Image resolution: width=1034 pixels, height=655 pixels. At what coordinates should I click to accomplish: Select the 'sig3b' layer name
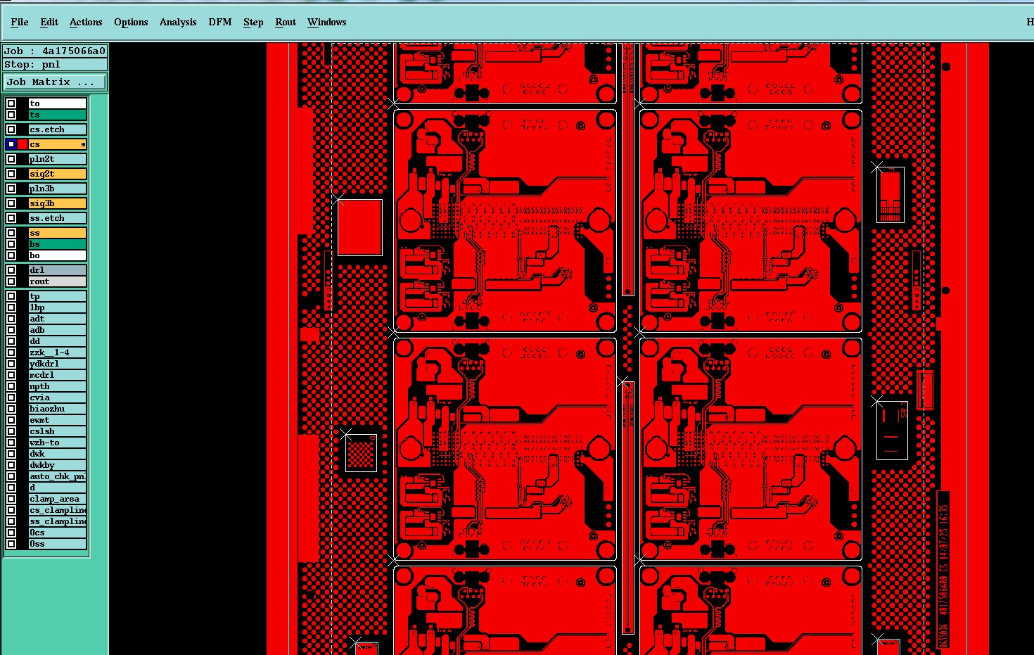pyautogui.click(x=57, y=203)
